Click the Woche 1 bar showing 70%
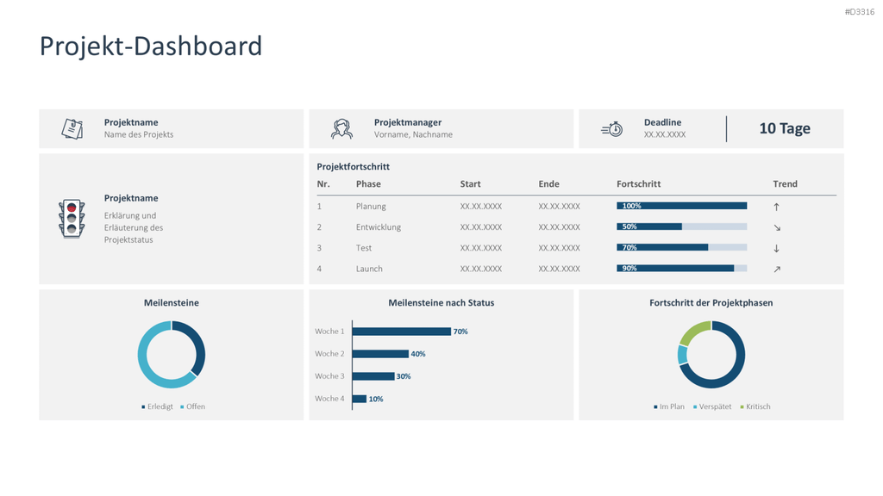This screenshot has height=496, width=883. click(x=402, y=332)
